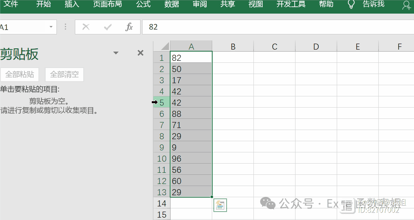Click the Select All corner triangle
The width and height of the screenshot is (414, 220).
tap(165, 46)
